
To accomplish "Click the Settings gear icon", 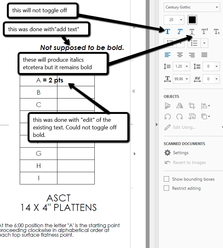I will pyautogui.click(x=167, y=153).
